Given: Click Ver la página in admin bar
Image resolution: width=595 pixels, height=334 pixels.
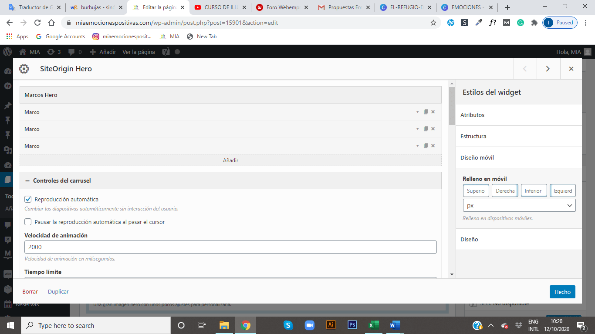Looking at the screenshot, I should [x=139, y=52].
